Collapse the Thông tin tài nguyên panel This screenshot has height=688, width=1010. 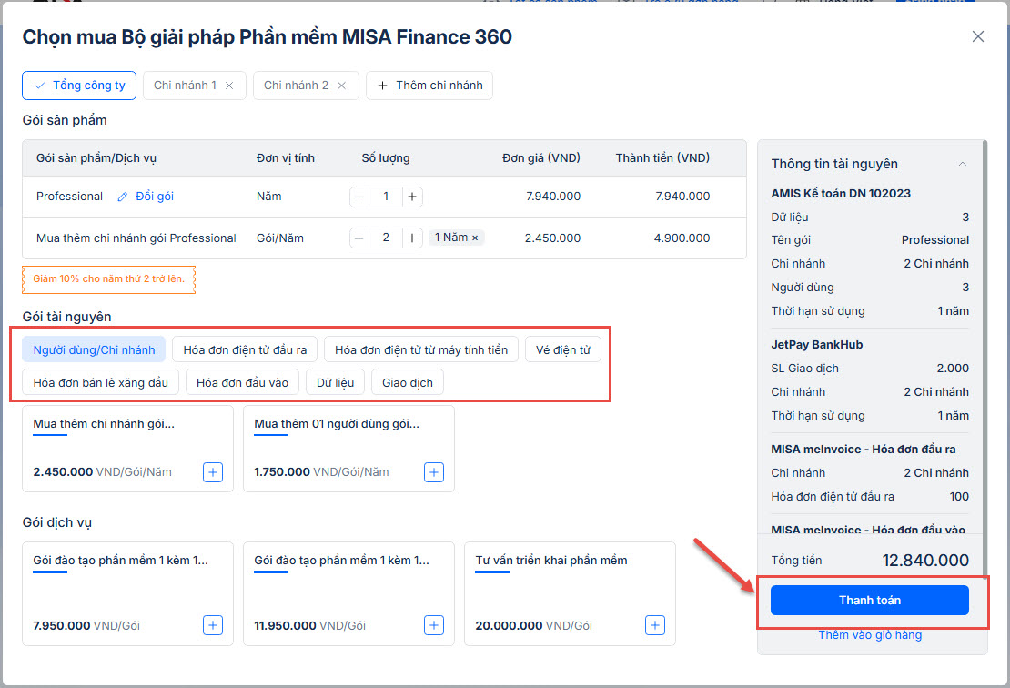pos(962,164)
